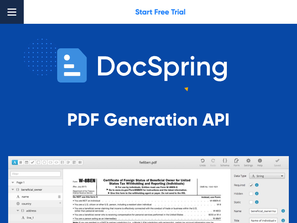Image resolution: width=297 pixels, height=223 pixels.
Task: Show info for the Required option
Action: [x=257, y=185]
